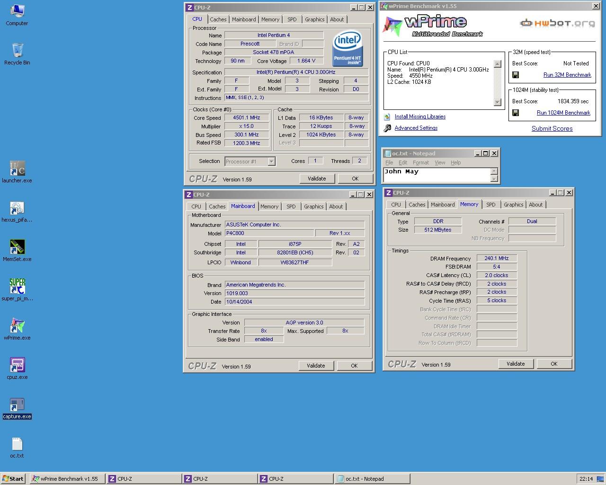Open Caches tab in CPU-Z CPU window
Viewport: 606px width, 485px height.
(218, 19)
